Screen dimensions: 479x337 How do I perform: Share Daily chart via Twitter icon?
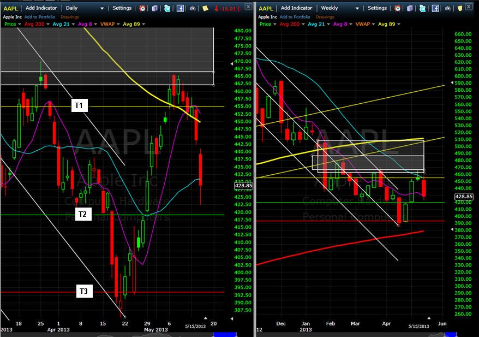(167, 8)
